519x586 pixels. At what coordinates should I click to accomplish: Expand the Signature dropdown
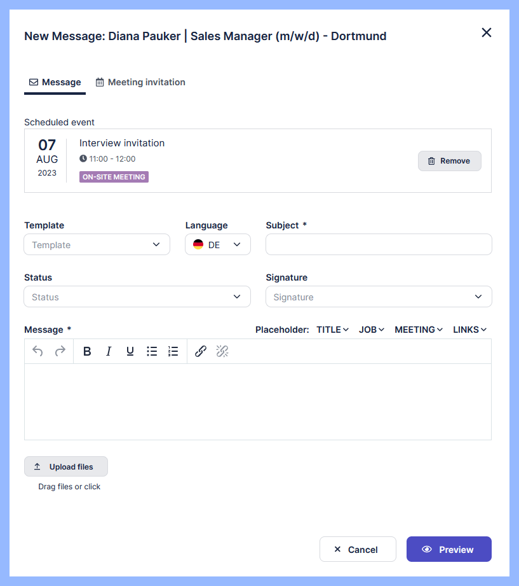(x=378, y=297)
